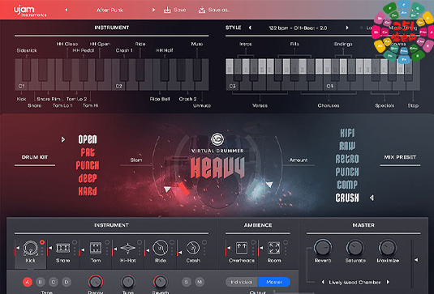Select next reverb after Lively Wood Chamber
434x294 pixels.
pyautogui.click(x=388, y=282)
